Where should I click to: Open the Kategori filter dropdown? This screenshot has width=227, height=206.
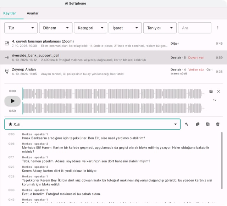point(90,28)
